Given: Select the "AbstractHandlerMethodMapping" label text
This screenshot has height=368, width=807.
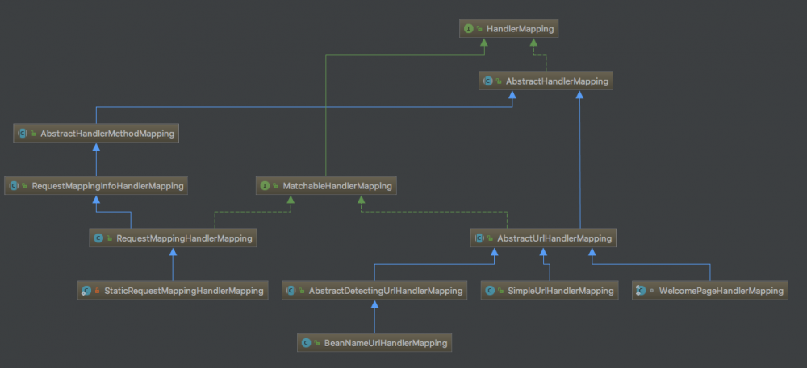Looking at the screenshot, I should (107, 134).
